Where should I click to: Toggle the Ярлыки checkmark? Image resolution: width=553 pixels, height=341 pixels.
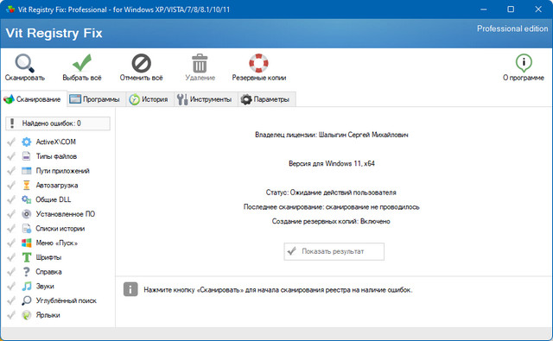[x=11, y=315]
